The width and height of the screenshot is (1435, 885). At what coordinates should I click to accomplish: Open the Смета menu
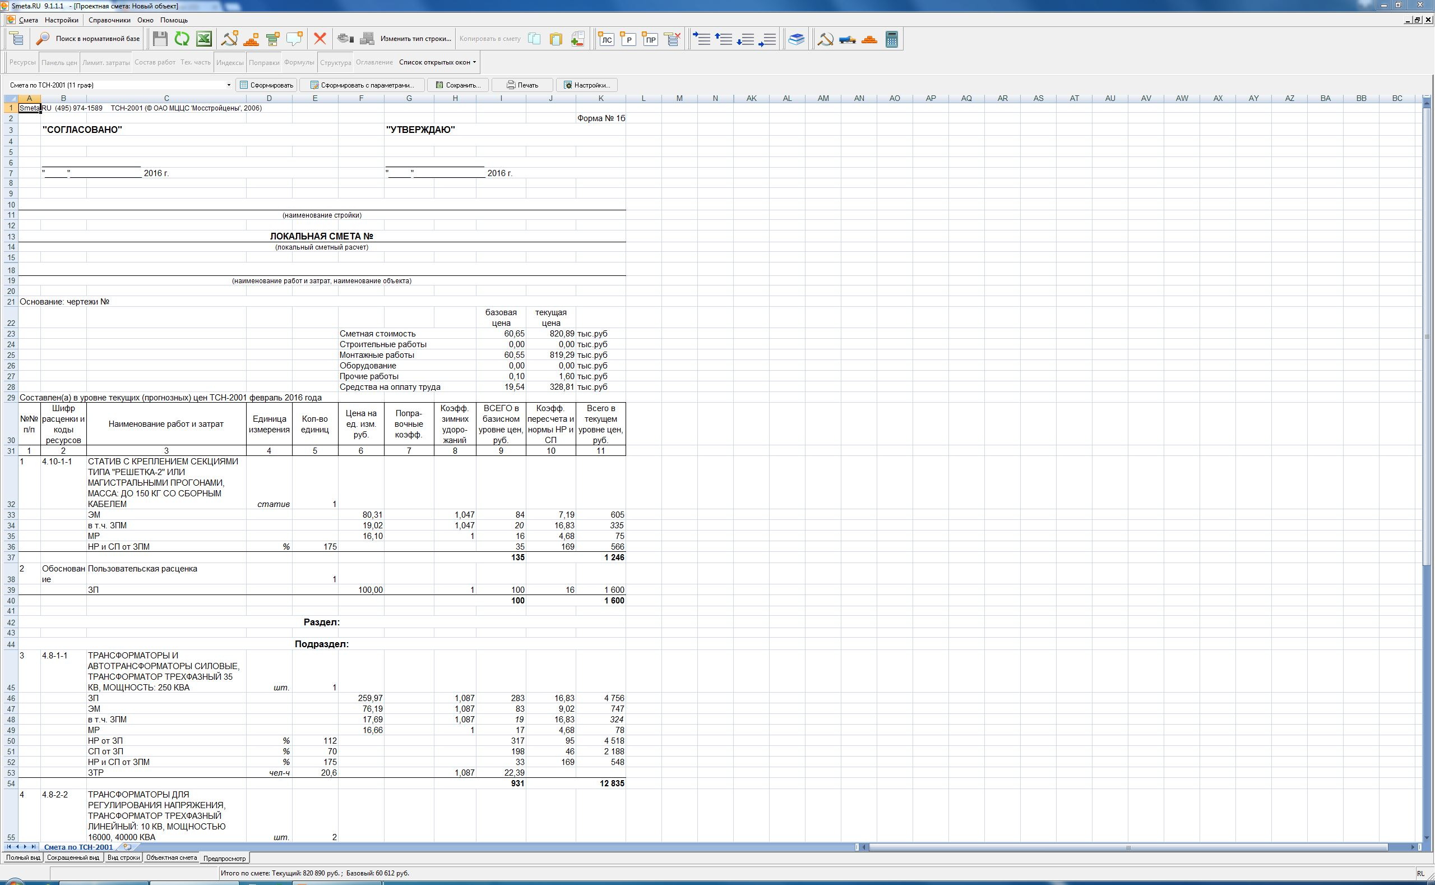[28, 20]
